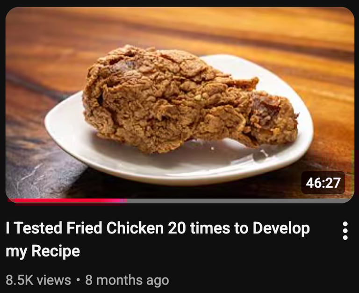Image resolution: width=359 pixels, height=293 pixels.
Task: Click 'my Recipe' on the title's second line
Action: (x=43, y=251)
